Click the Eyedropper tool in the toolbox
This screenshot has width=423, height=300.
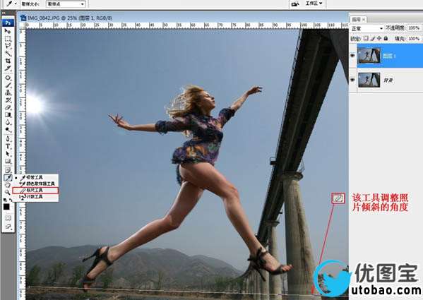pyautogui.click(x=8, y=177)
